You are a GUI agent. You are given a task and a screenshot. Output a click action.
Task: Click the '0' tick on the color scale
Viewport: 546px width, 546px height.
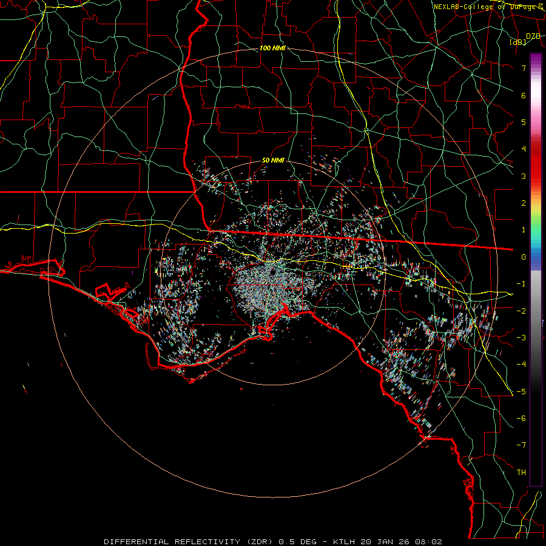524,257
